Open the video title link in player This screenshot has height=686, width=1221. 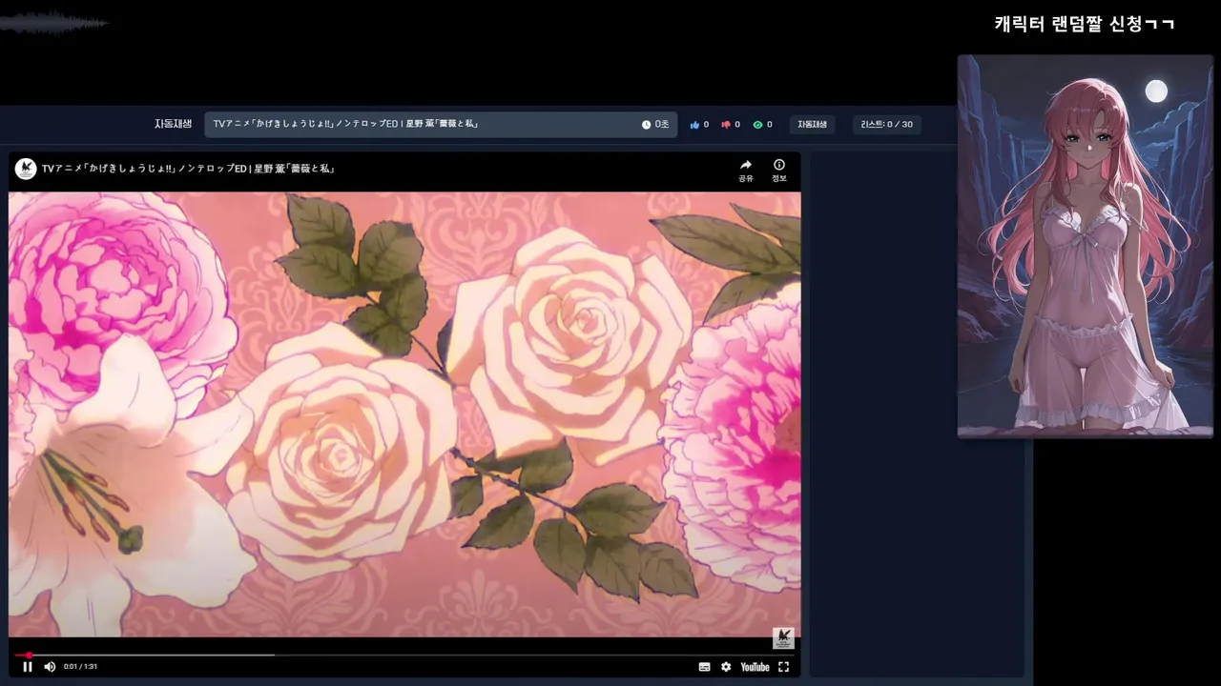tap(188, 169)
